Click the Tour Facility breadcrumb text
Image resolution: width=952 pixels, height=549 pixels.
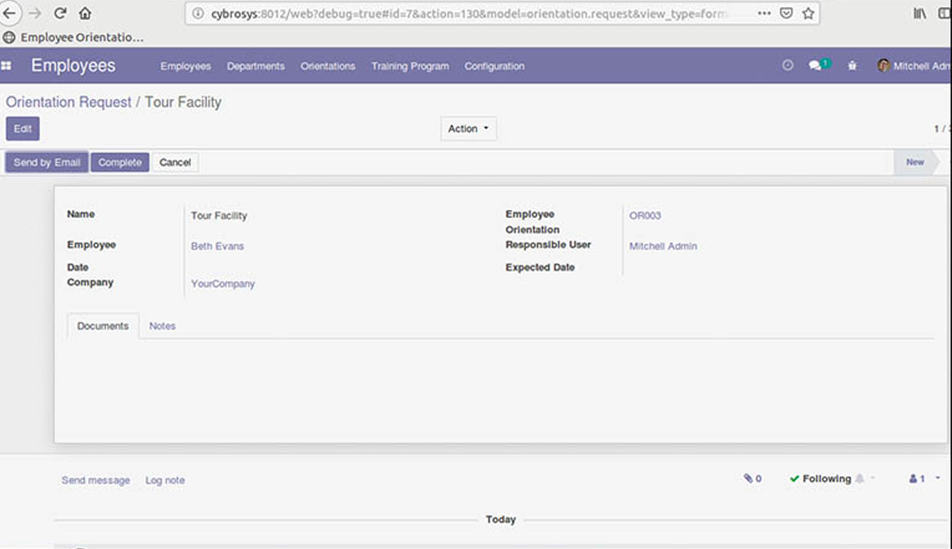click(183, 102)
